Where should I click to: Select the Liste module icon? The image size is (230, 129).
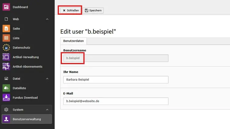pos(6,38)
